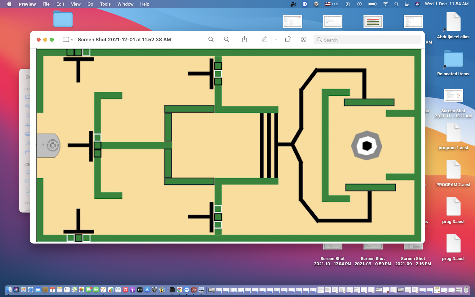The height and width of the screenshot is (297, 475).
Task: Launch Safari from the Dock
Action: 30,290
